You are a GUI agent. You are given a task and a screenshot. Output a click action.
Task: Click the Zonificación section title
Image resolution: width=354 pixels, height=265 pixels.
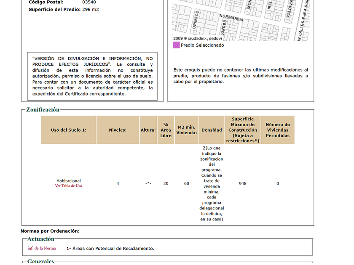tap(43, 110)
